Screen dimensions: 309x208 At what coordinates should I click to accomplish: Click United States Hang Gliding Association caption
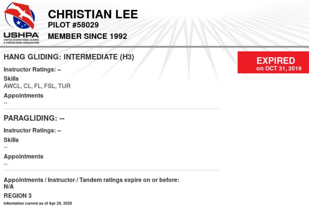point(21,41)
